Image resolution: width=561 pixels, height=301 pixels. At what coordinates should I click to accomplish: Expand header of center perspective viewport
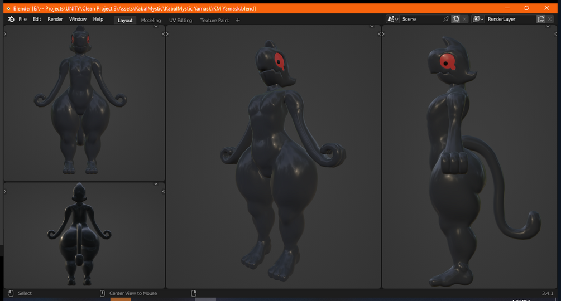372,26
